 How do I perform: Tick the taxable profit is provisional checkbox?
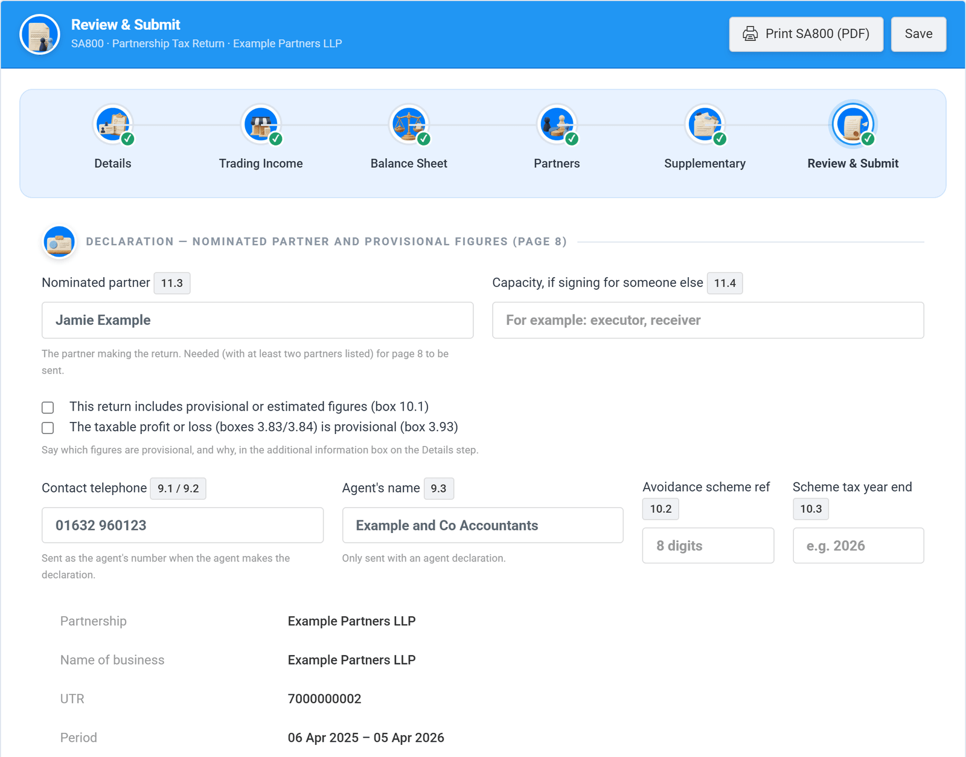pyautogui.click(x=48, y=428)
